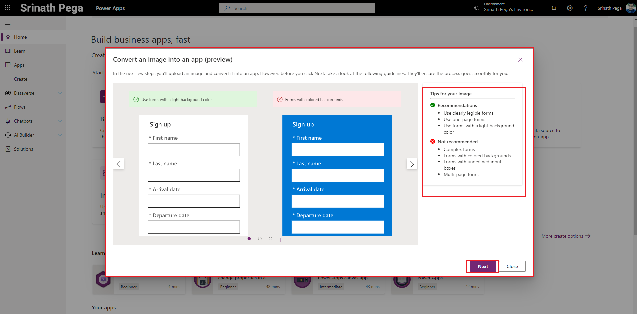Select the second carousel slide dot
Image resolution: width=637 pixels, height=314 pixels.
(260, 239)
